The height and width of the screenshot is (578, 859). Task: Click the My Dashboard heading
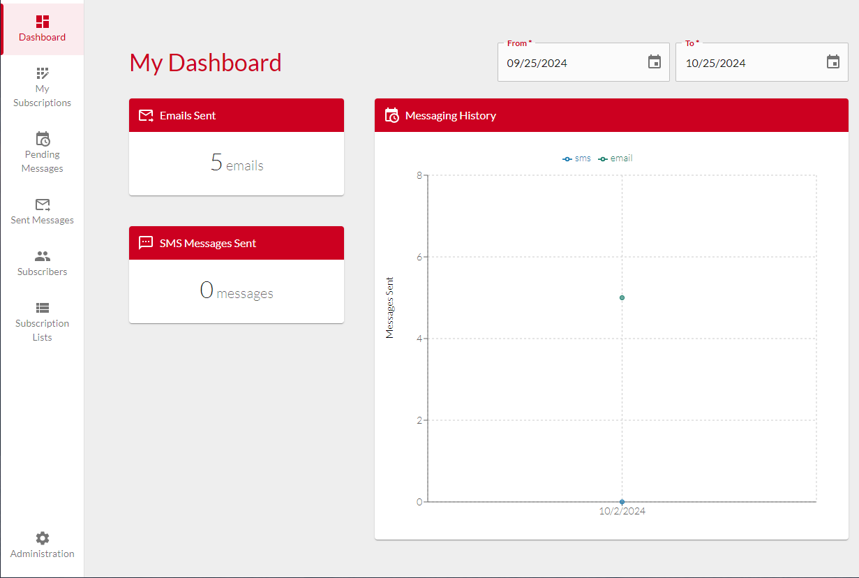click(206, 63)
